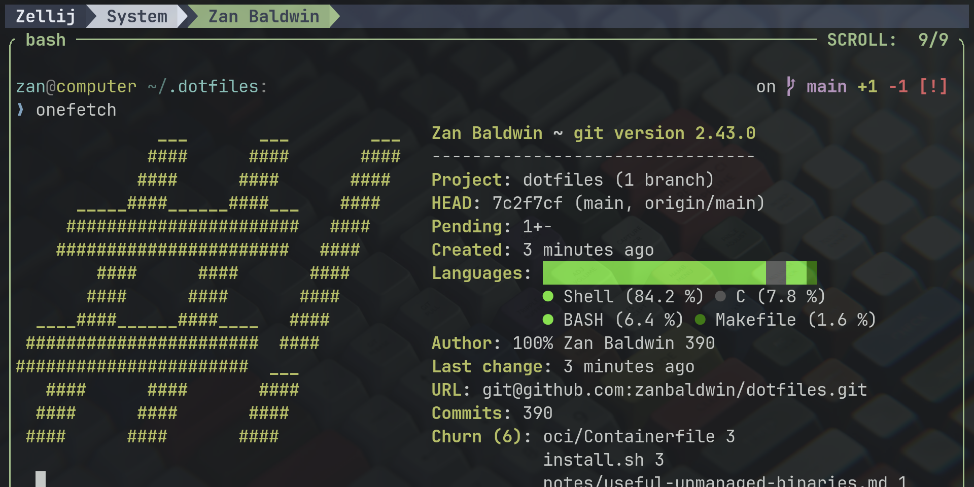Click the green dot beside Shell

click(x=548, y=296)
